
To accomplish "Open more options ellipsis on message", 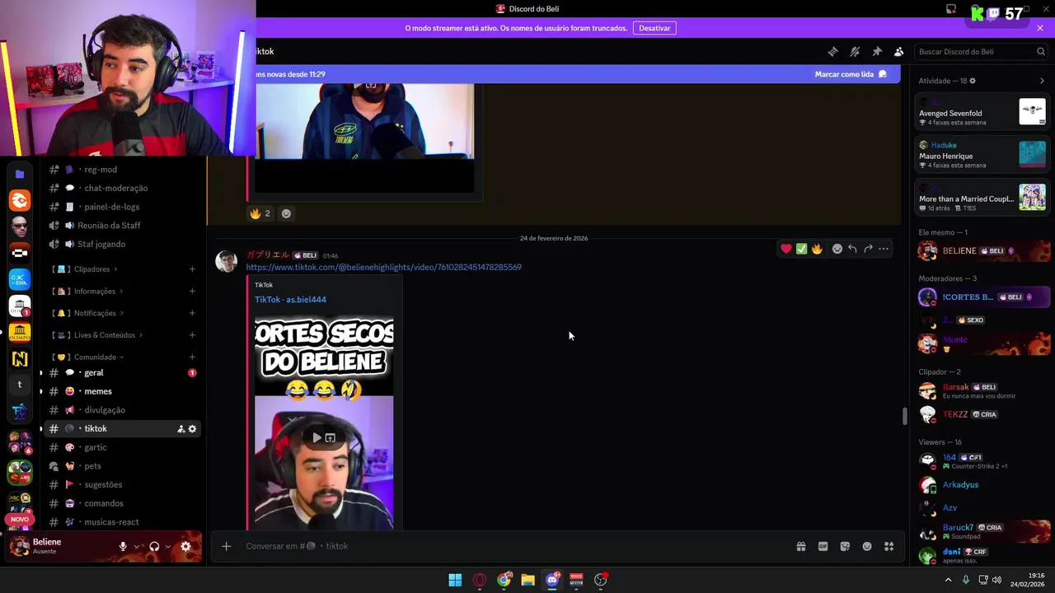I will 884,249.
